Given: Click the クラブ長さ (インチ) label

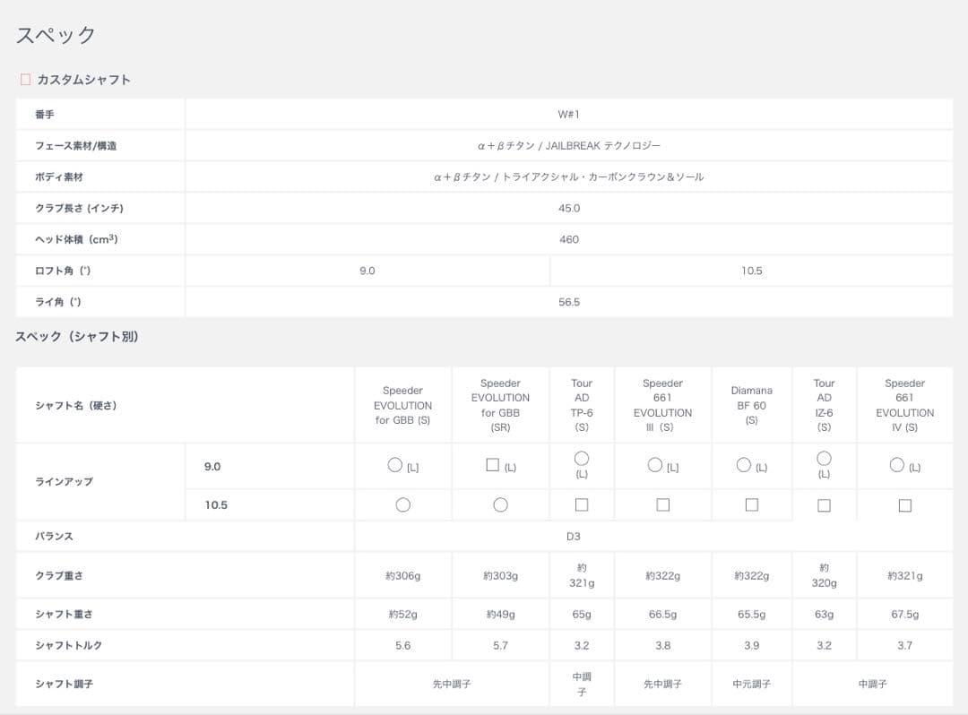Looking at the screenshot, I should point(79,208).
